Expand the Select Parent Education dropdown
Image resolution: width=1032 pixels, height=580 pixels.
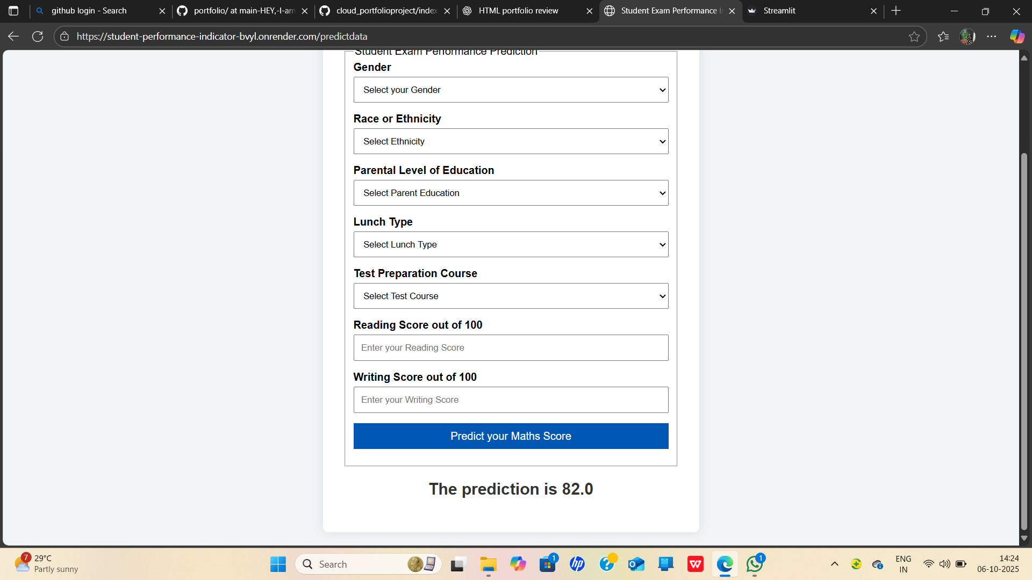(x=511, y=193)
